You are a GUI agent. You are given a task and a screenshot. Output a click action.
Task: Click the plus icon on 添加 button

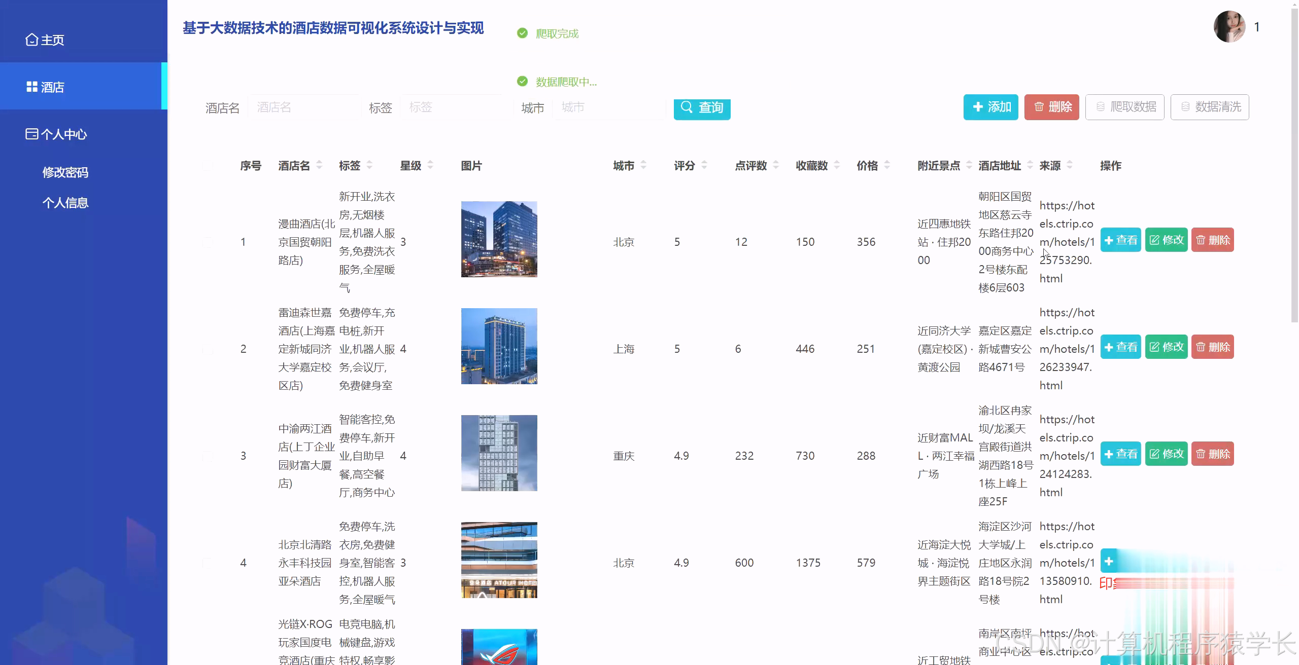click(x=977, y=107)
